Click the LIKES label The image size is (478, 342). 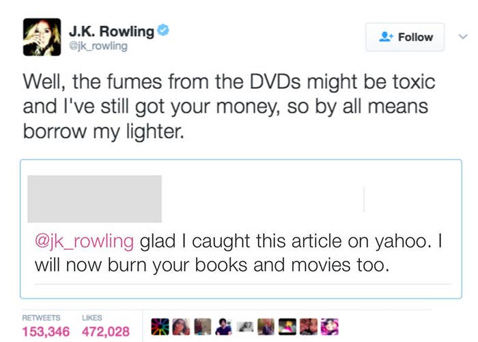92,317
